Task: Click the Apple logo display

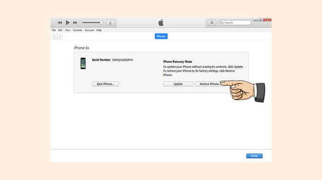Action: click(x=161, y=22)
